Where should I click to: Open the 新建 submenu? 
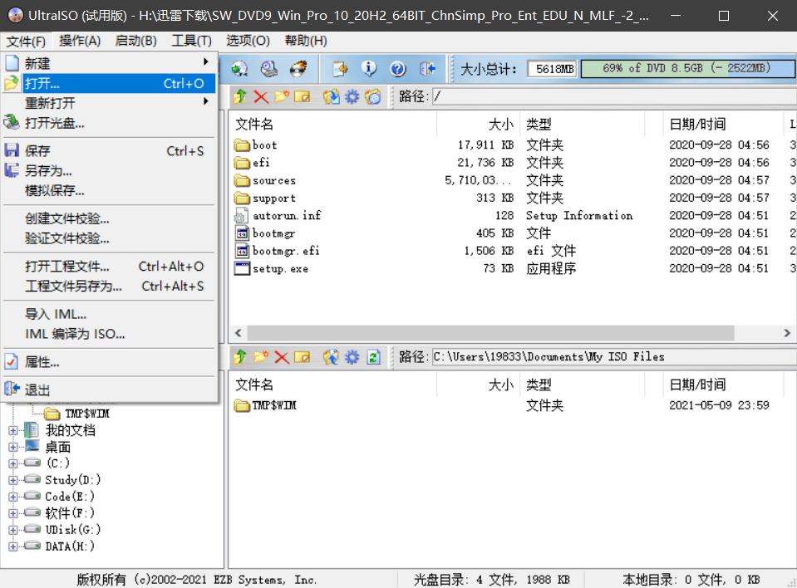click(109, 63)
